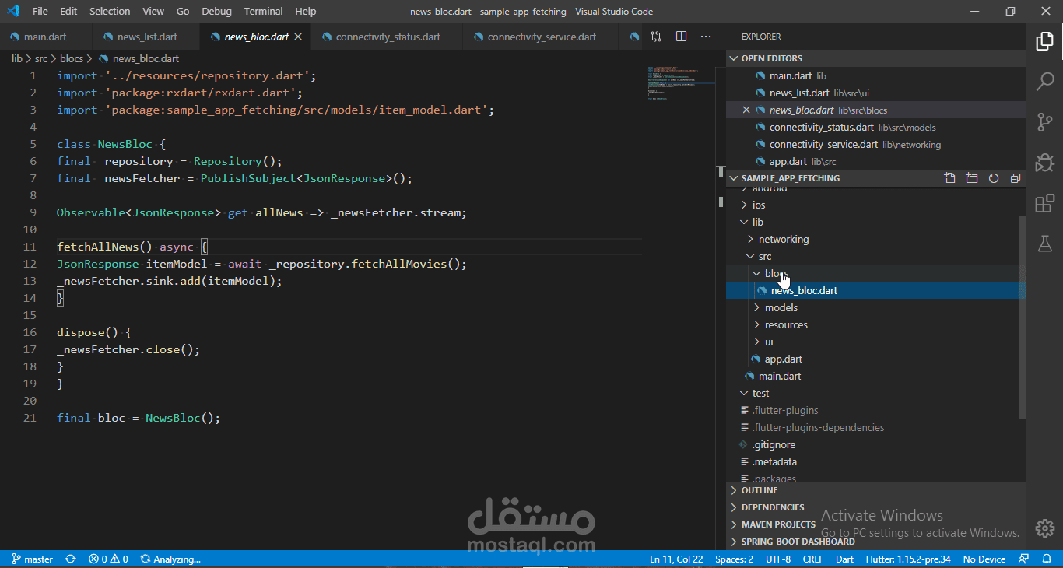Click the Flutter: 1.15.2-pre.34 version
This screenshot has width=1063, height=568.
tap(908, 559)
